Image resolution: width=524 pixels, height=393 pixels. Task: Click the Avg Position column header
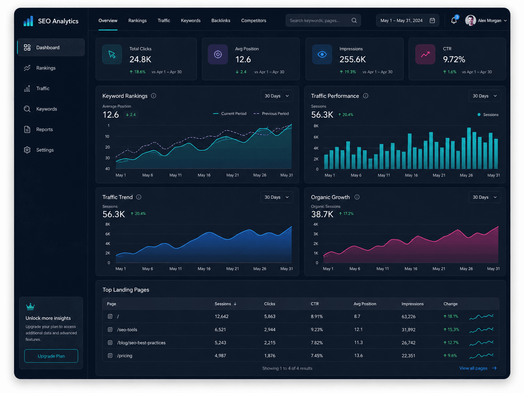coord(365,304)
